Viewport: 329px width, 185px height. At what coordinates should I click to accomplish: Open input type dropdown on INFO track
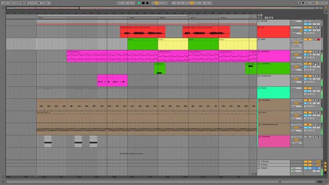click(x=297, y=40)
